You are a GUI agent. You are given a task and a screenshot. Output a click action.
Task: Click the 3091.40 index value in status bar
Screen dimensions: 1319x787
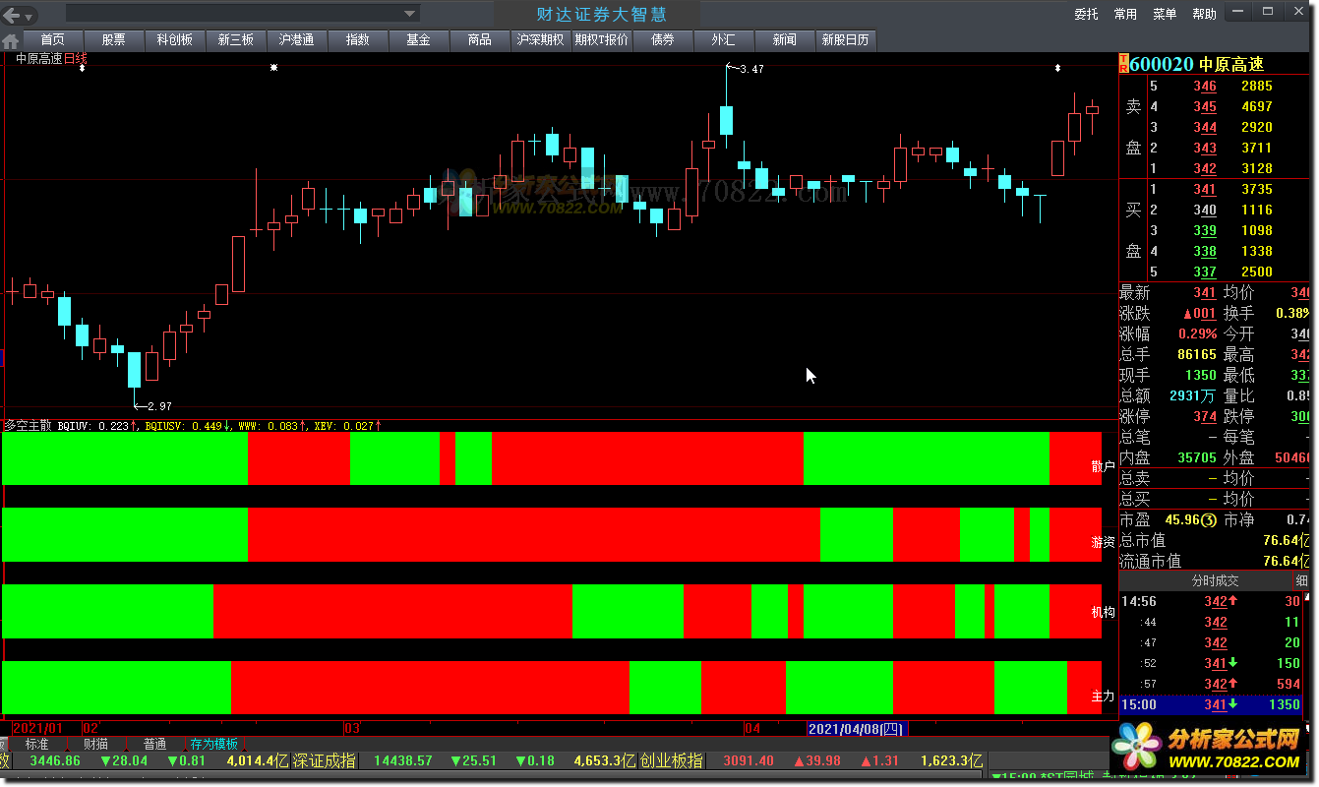pos(749,760)
